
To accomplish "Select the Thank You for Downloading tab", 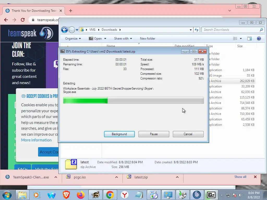I will pos(34,10).
